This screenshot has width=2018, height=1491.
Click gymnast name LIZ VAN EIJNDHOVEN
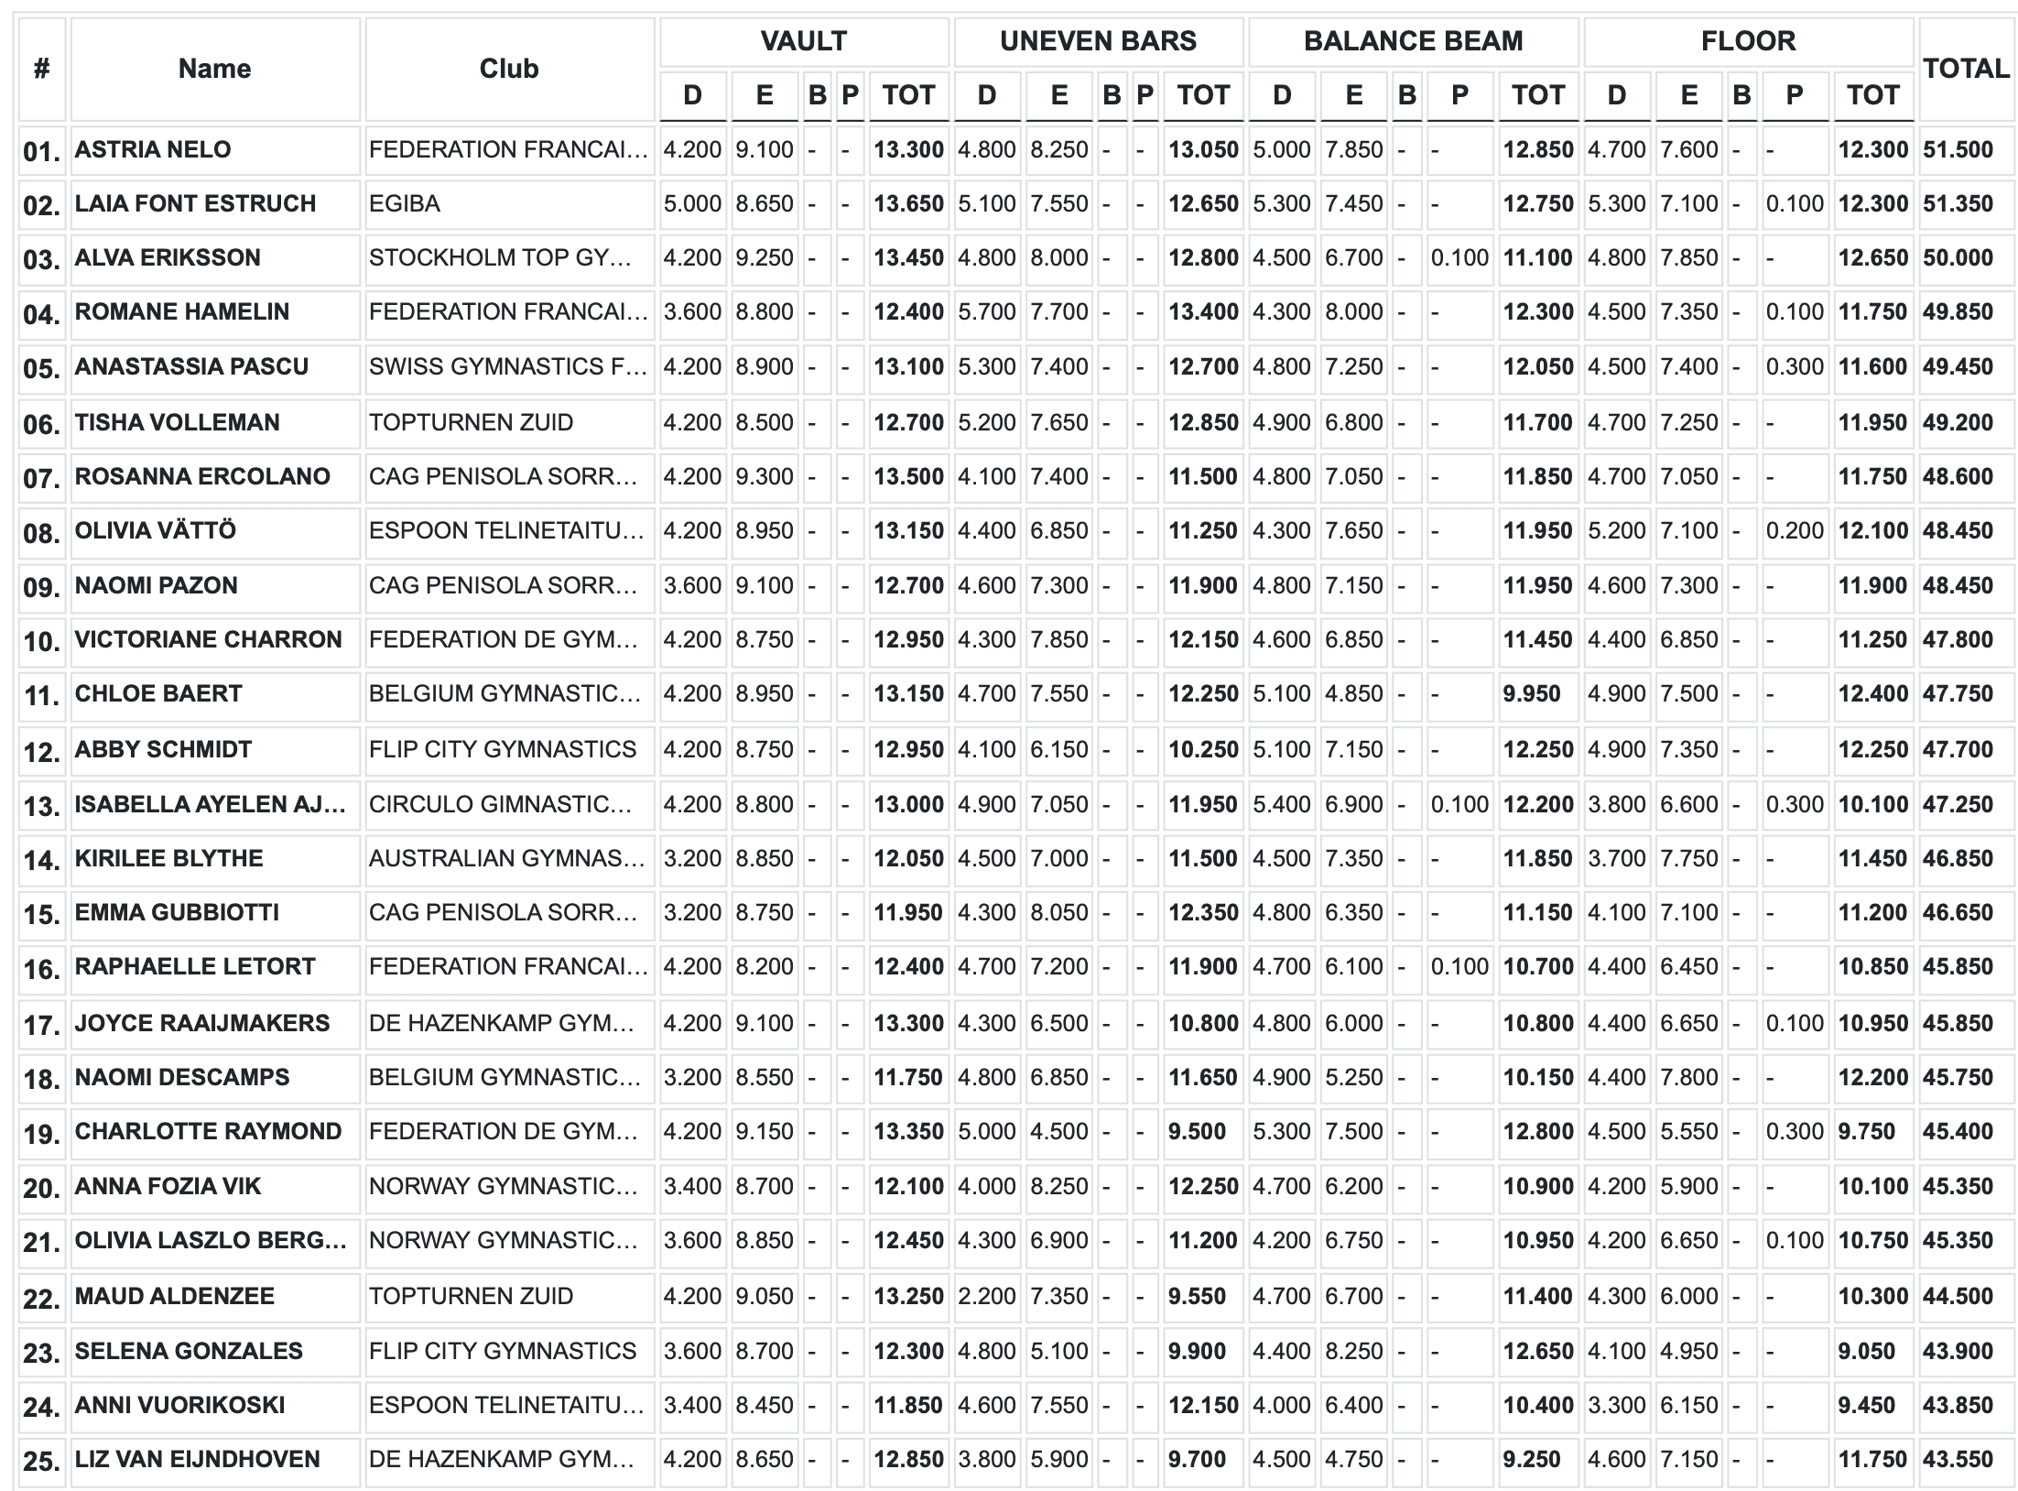coord(197,1459)
